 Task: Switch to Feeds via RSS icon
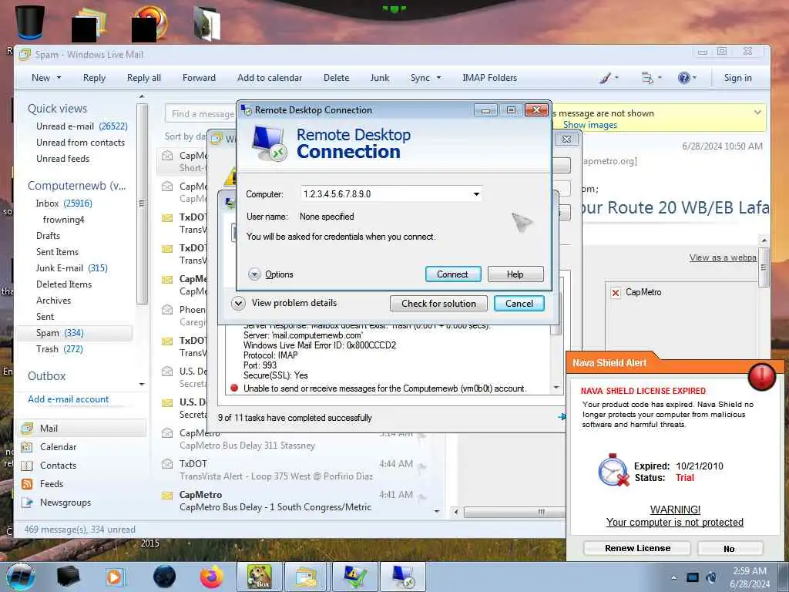tap(27, 484)
